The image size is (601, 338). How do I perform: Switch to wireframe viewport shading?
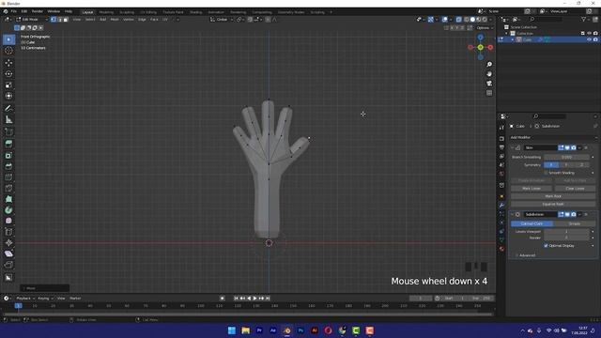pyautogui.click(x=467, y=19)
